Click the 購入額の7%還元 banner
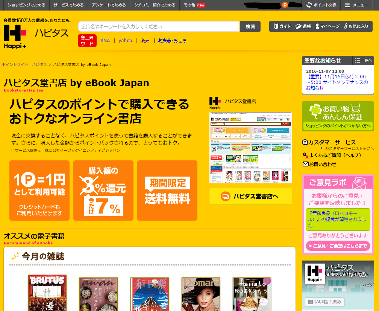The width and height of the screenshot is (379, 311). 103,191
